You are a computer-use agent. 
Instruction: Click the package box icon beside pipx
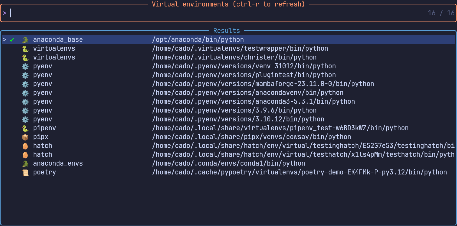coord(25,137)
